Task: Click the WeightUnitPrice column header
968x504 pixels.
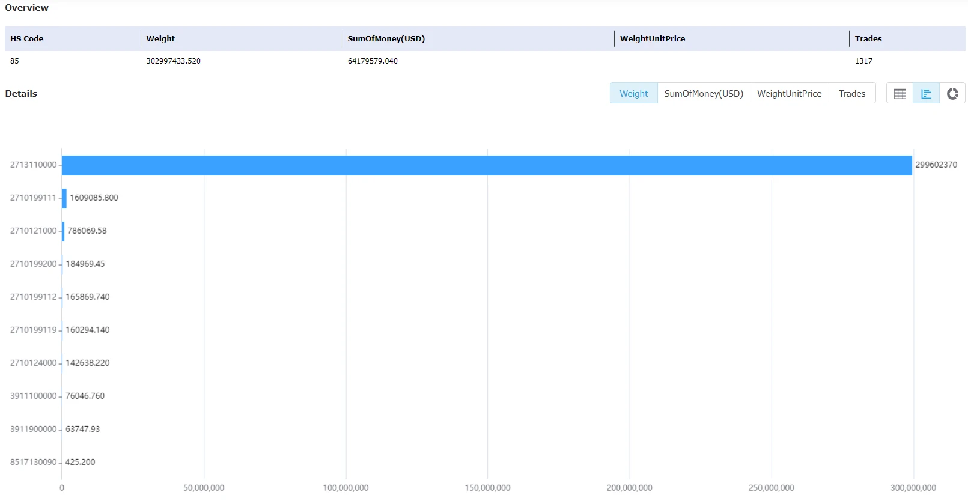Action: pyautogui.click(x=653, y=38)
